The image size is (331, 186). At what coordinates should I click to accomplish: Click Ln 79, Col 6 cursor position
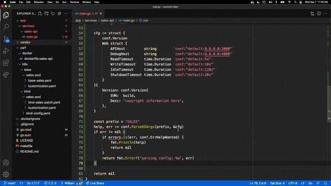click(258, 183)
